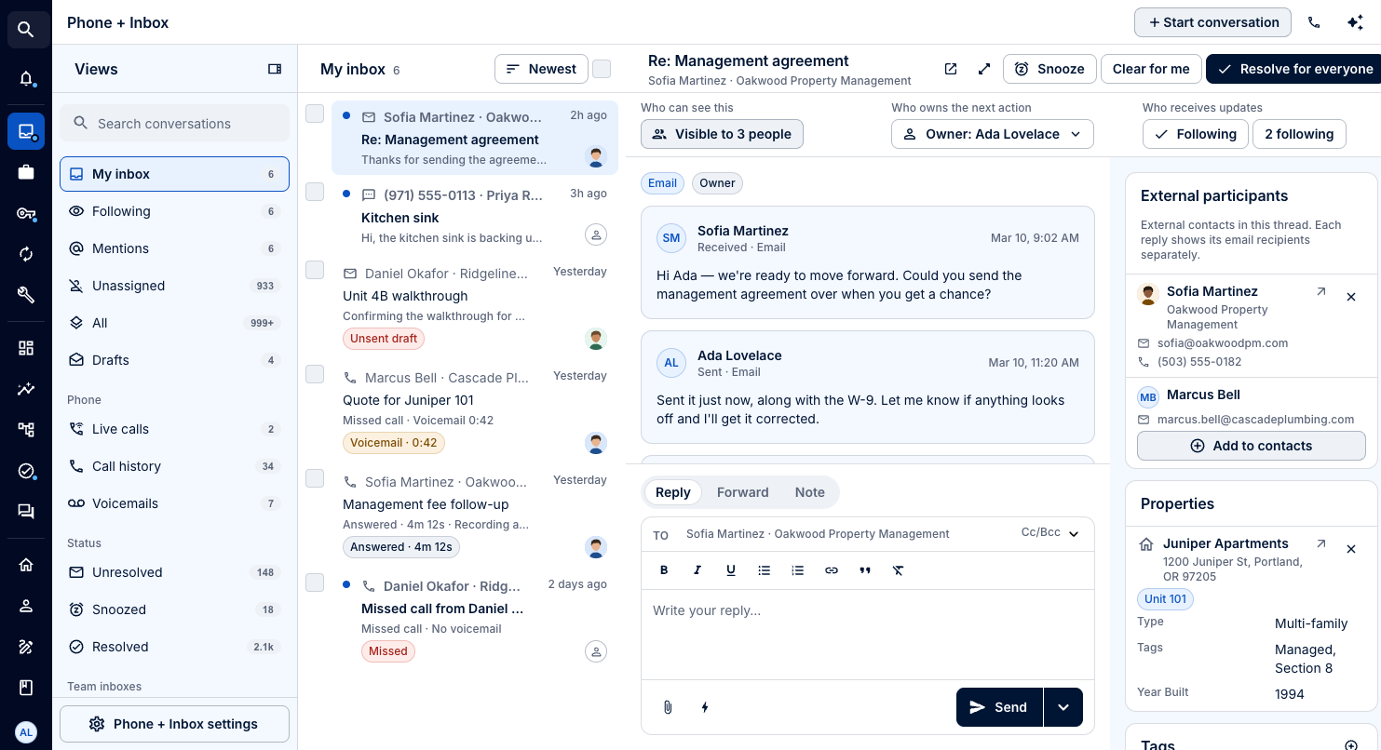Screen dimensions: 1381x750
Task: Check the Quote for Juniper 101 checkbox
Action: 315,374
